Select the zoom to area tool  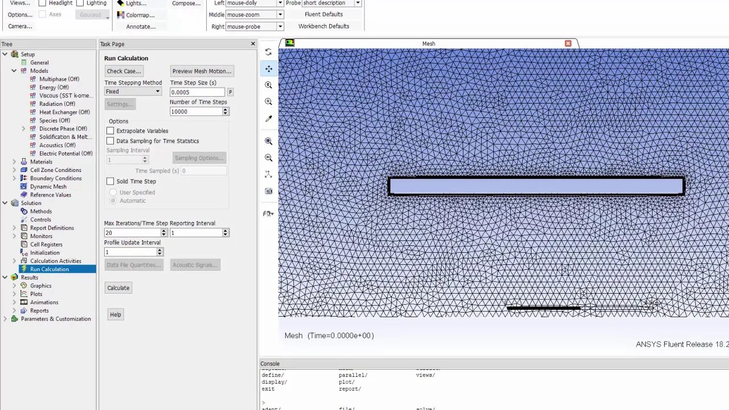[268, 101]
